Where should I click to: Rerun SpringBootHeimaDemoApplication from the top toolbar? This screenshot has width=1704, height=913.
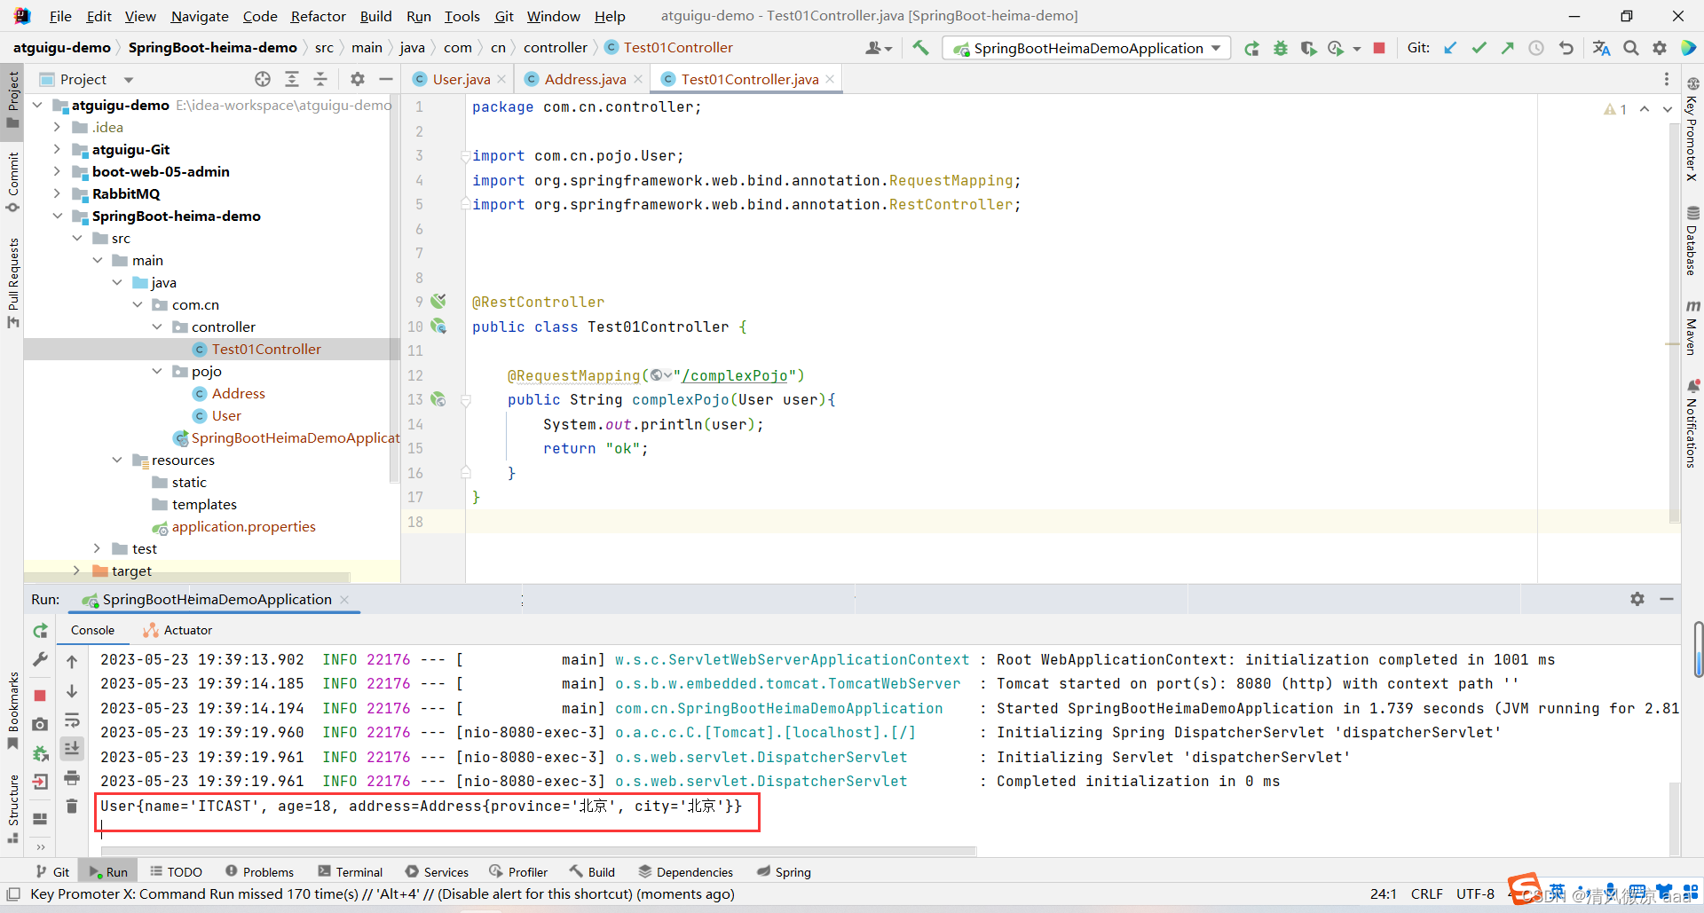tap(1251, 48)
